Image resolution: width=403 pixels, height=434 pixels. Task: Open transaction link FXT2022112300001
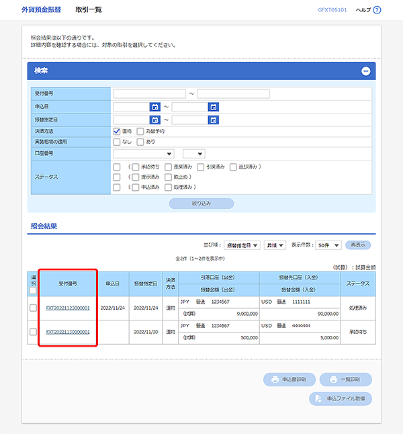pos(68,308)
